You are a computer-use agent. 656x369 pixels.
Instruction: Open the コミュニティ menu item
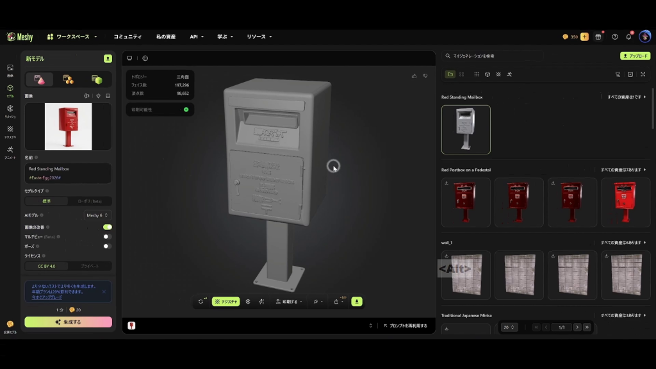pyautogui.click(x=127, y=37)
